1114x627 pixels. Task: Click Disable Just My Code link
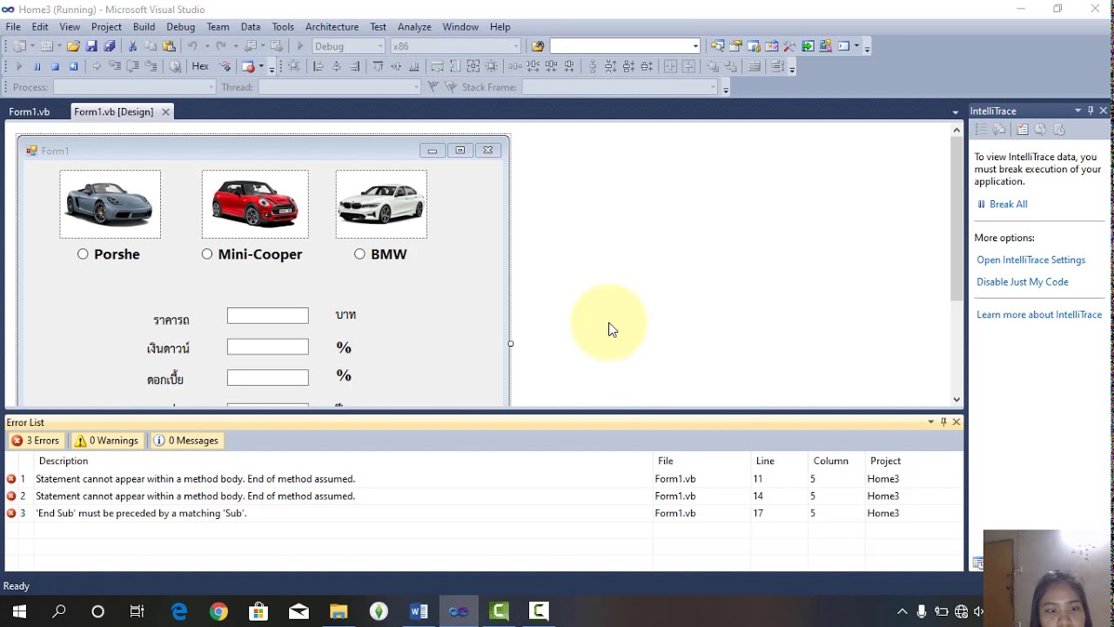point(1022,282)
